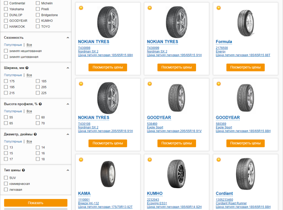
Task: Open the KAMA Breeze tire image
Action: click(108, 174)
